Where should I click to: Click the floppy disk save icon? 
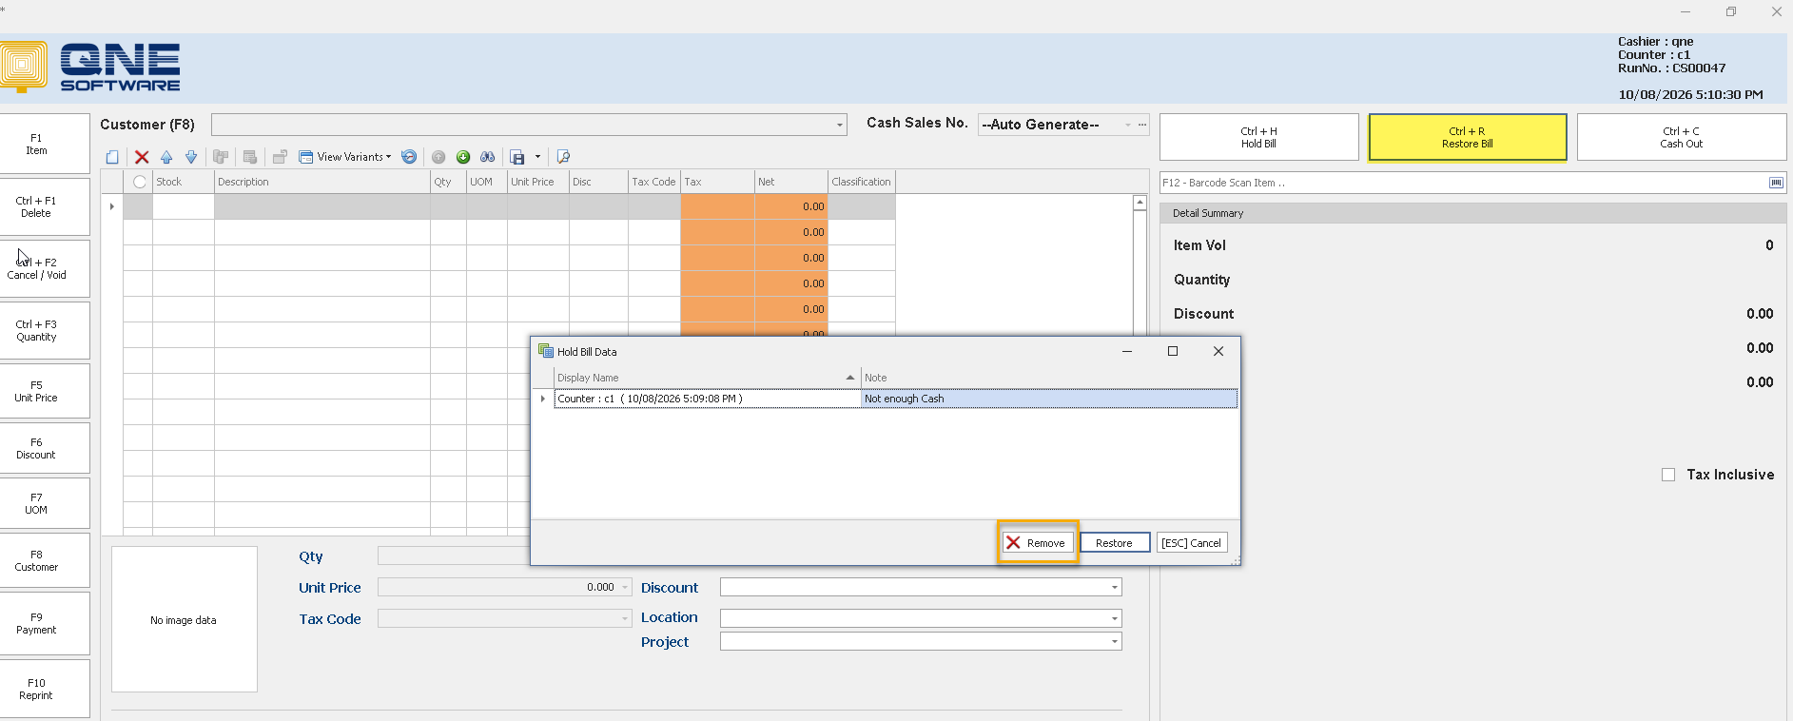pos(517,157)
